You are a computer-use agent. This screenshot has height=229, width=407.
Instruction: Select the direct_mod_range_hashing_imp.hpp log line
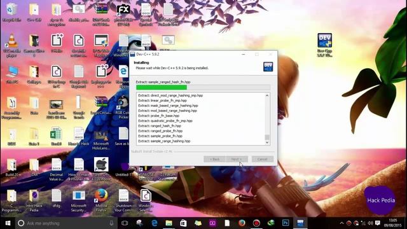point(170,95)
